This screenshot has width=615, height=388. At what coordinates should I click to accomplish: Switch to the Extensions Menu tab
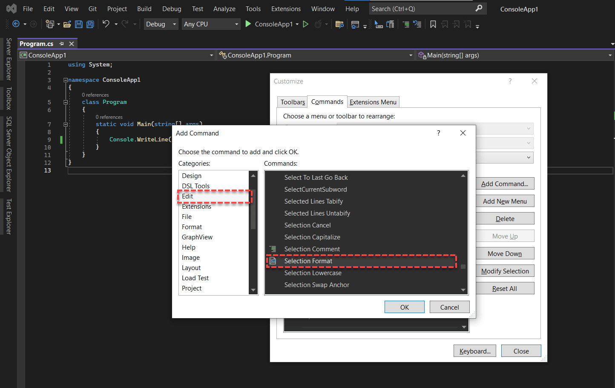373,102
